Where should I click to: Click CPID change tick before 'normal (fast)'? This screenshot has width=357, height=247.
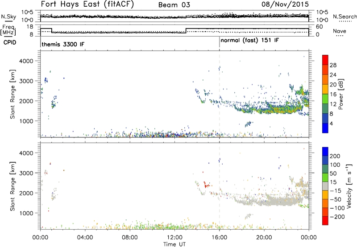(220, 42)
